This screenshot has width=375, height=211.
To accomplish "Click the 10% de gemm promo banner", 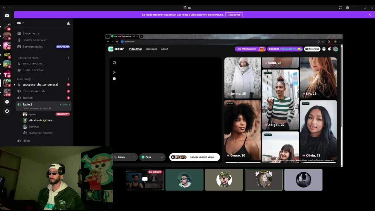I will pyautogui.click(x=250, y=49).
